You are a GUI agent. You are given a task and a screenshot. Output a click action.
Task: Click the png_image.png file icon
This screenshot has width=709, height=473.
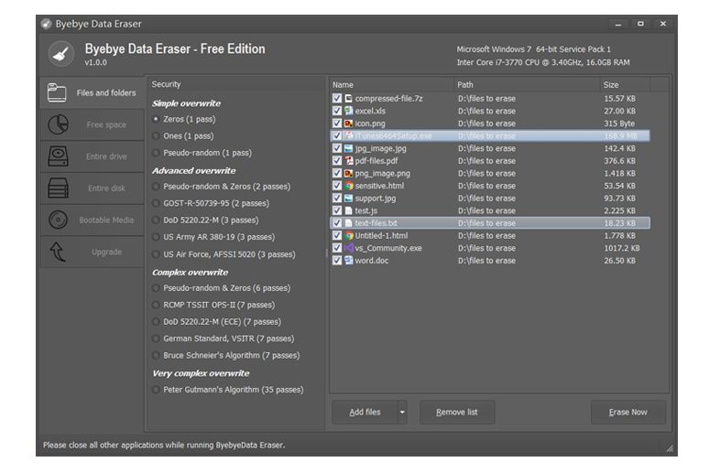349,174
